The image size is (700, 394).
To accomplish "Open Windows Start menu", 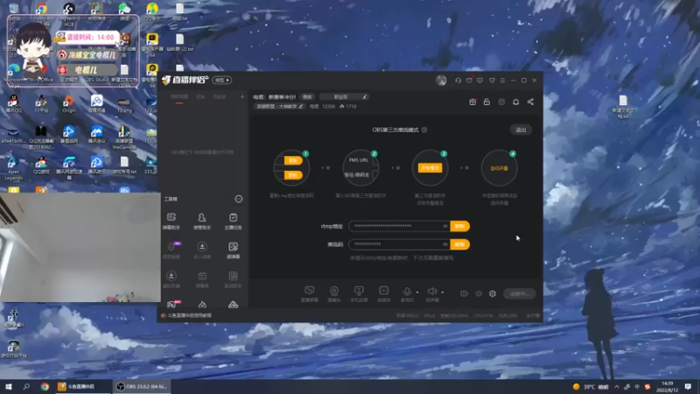I will point(9,386).
